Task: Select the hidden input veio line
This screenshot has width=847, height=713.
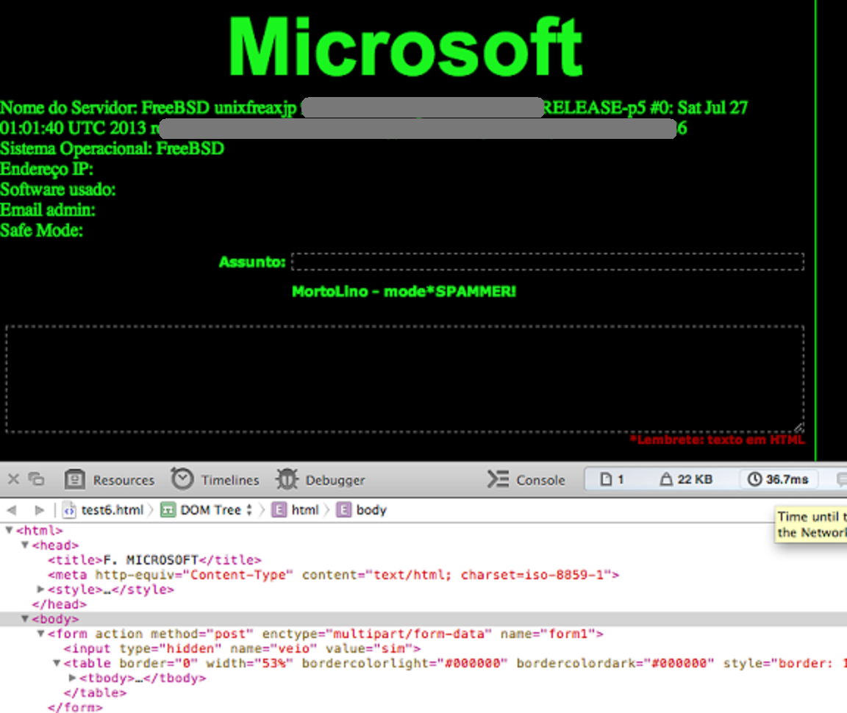Action: [242, 648]
